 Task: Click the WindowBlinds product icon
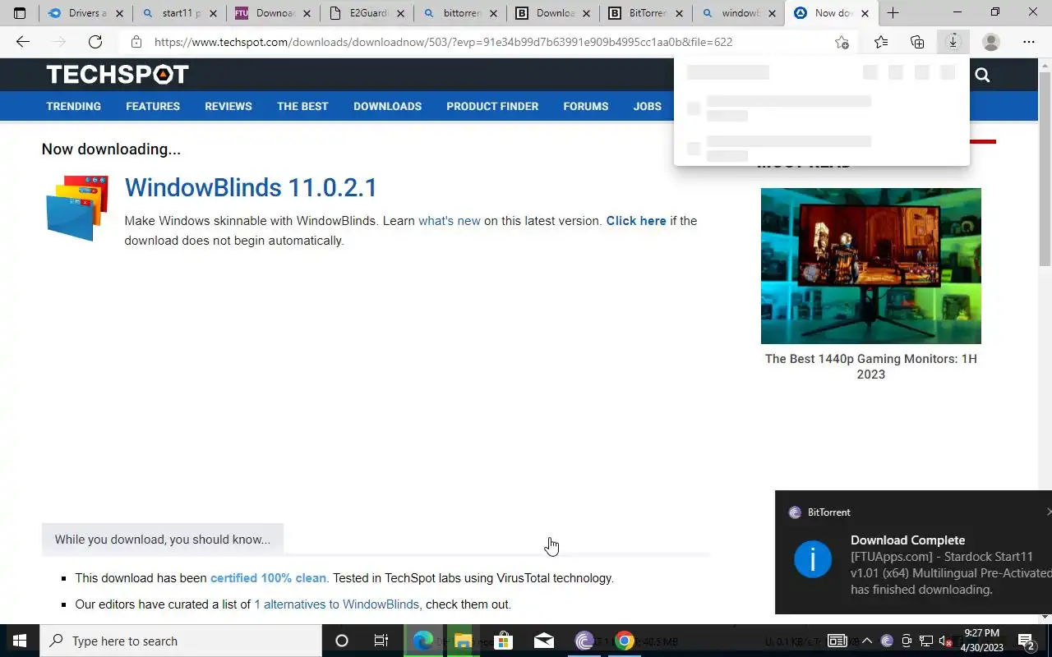(78, 208)
